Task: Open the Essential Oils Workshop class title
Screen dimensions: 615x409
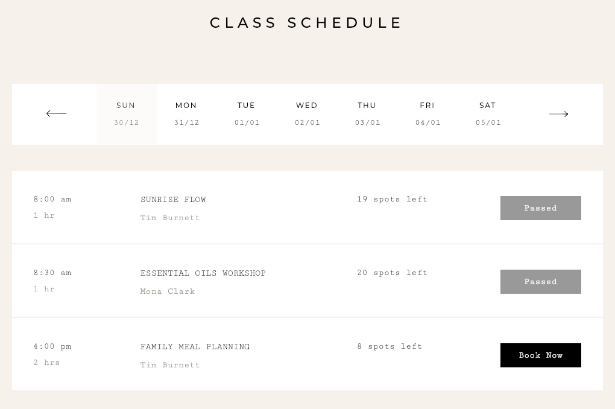Action: (x=203, y=273)
